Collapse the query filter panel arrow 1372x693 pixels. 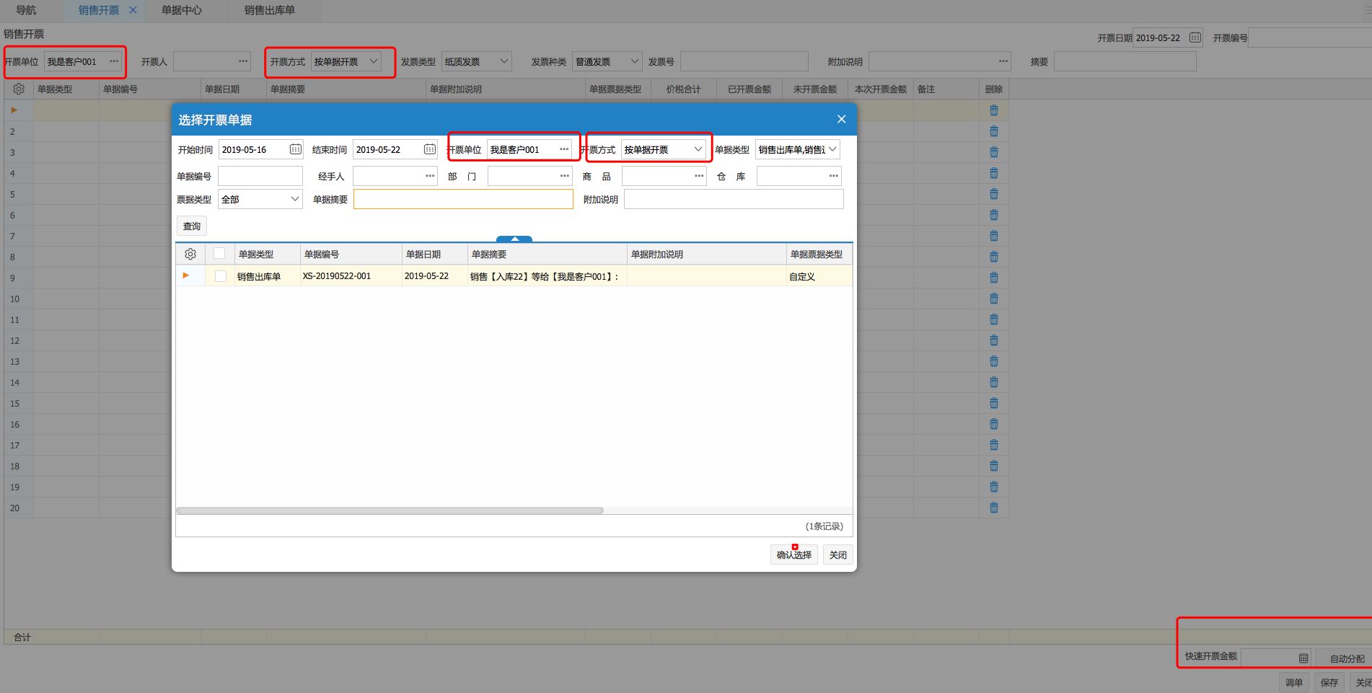coord(514,239)
